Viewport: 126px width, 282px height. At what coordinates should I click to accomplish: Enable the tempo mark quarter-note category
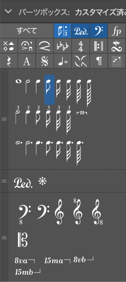pyautogui.click(x=63, y=61)
